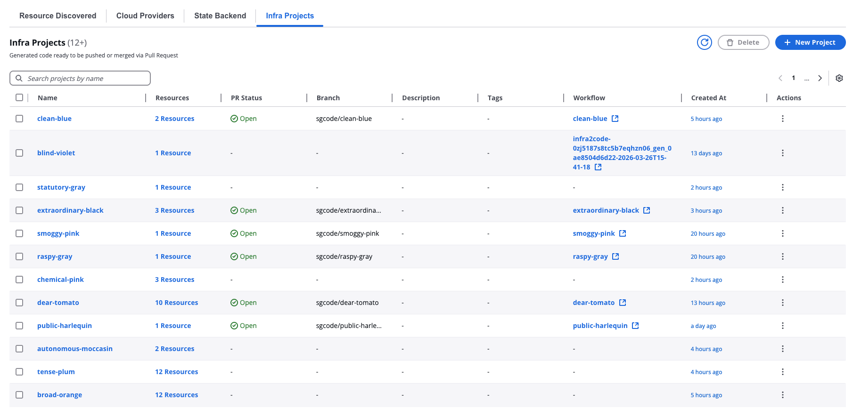Screen dimensions: 853x408
Task: Open 12 Resources link for tense-plum
Action: coord(177,372)
